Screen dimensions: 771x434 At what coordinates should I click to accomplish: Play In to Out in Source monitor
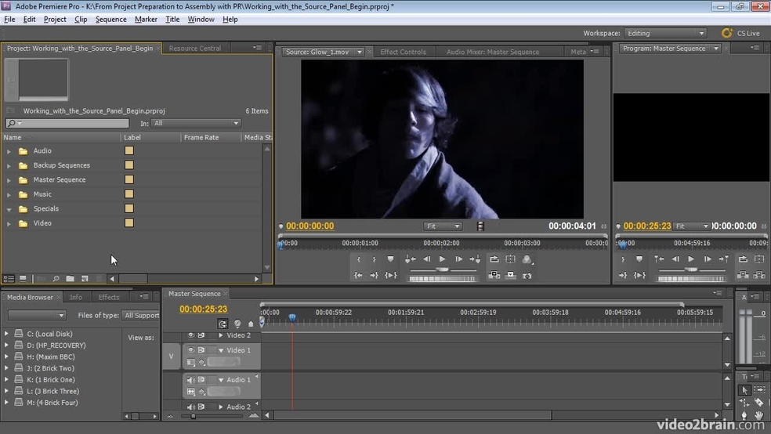(390, 275)
